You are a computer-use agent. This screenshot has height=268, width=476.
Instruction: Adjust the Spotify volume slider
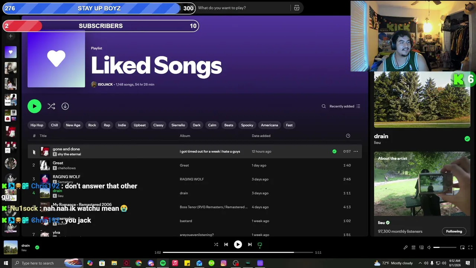click(445, 248)
